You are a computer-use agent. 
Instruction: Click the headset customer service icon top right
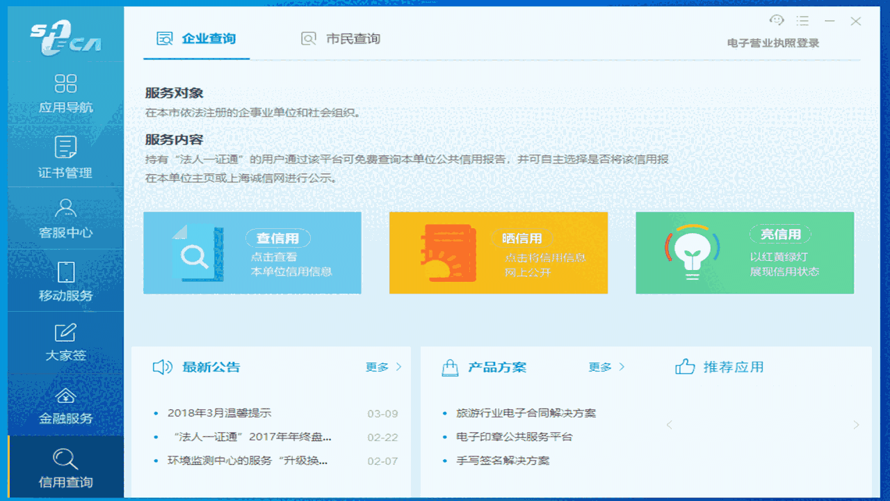[x=777, y=21]
